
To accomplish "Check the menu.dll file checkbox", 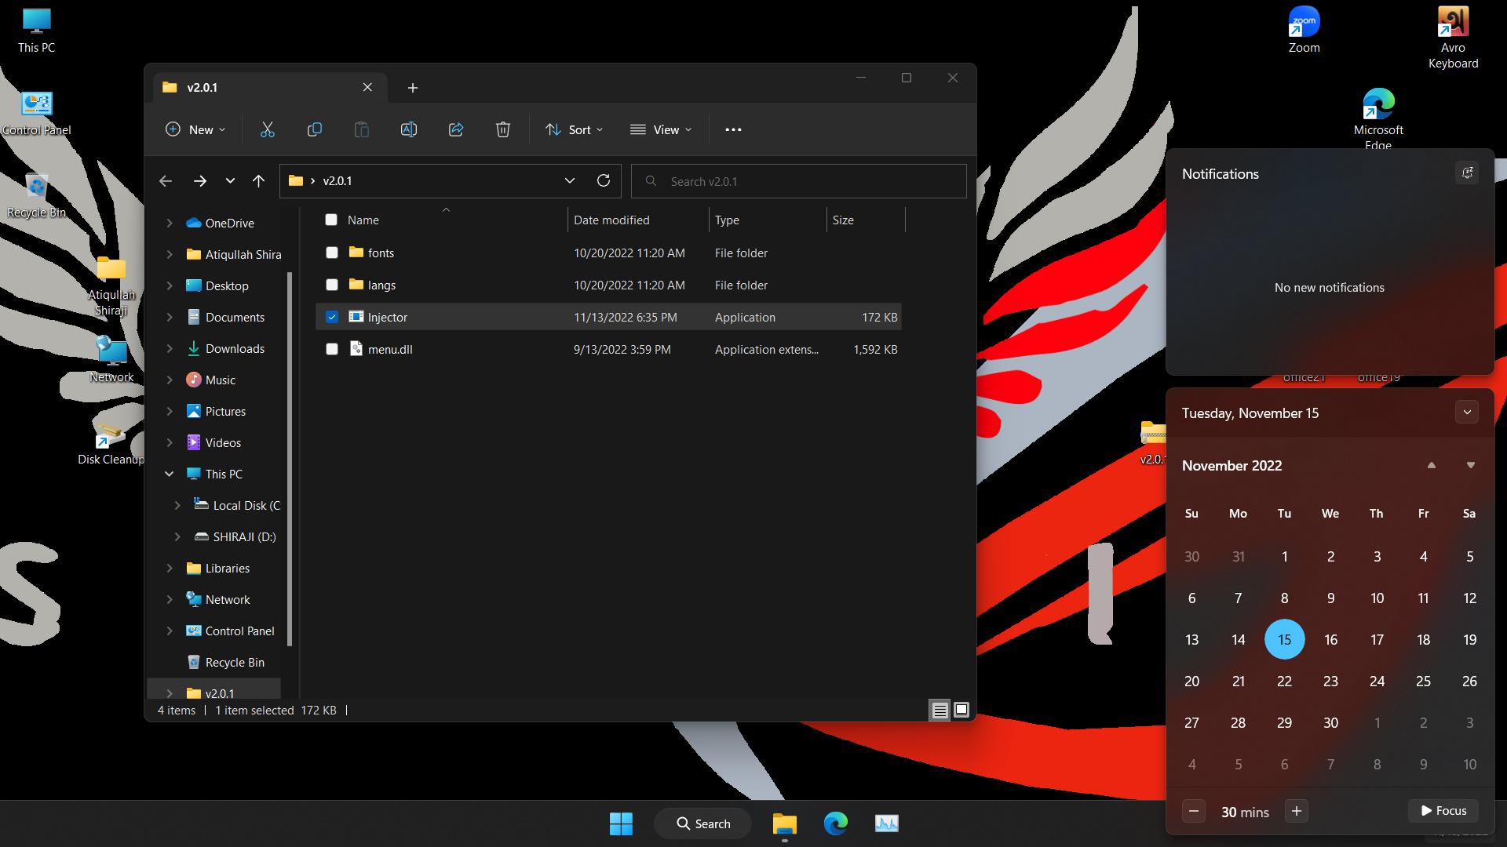I will tap(331, 349).
